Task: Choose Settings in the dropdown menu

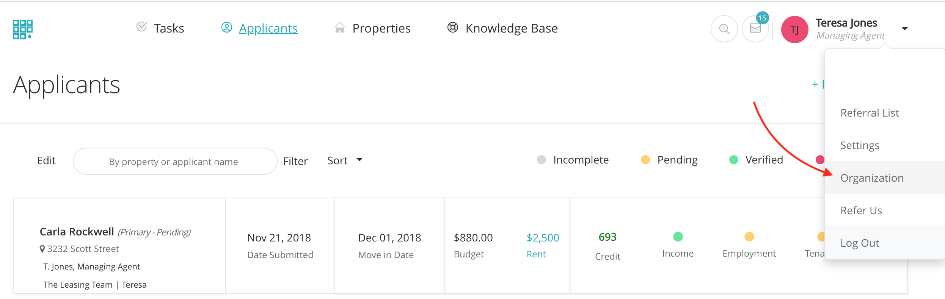Action: 860,145
